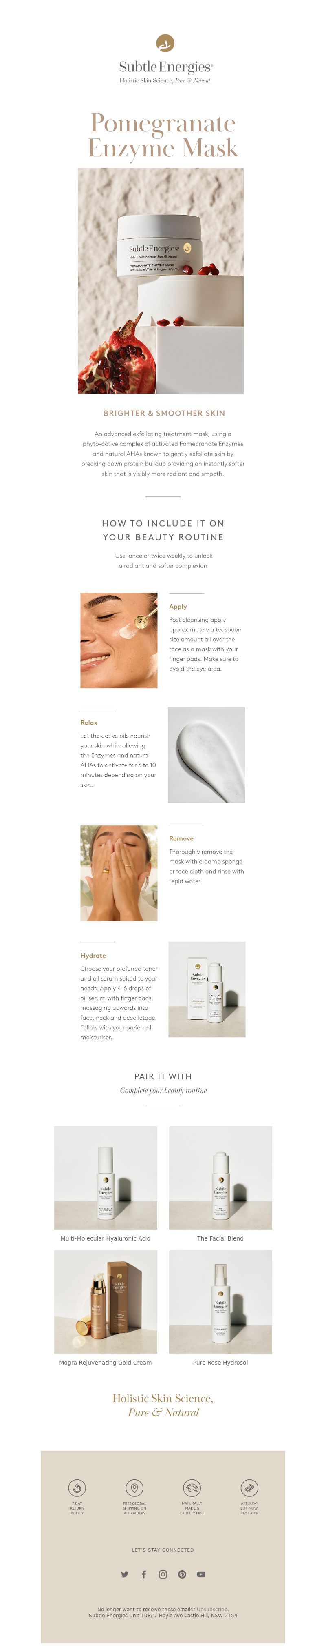Click the Afterpay Buy Now Pay Later icon
This screenshot has height=1652, width=326.
coord(250,1488)
